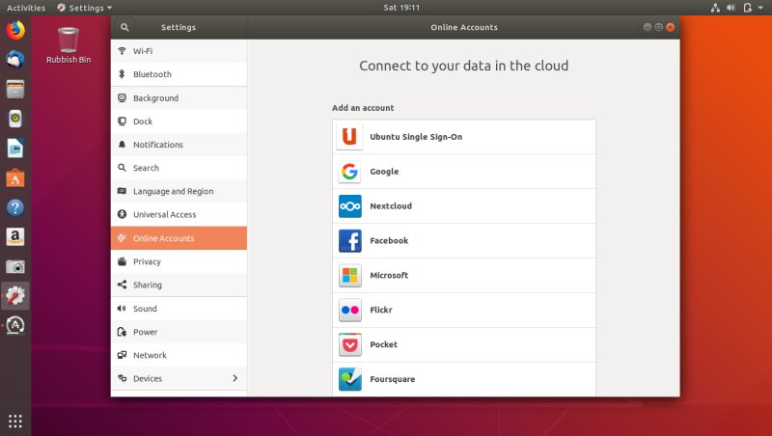772x436 pixels.
Task: Click the Nextcloud logo icon
Action: click(349, 206)
